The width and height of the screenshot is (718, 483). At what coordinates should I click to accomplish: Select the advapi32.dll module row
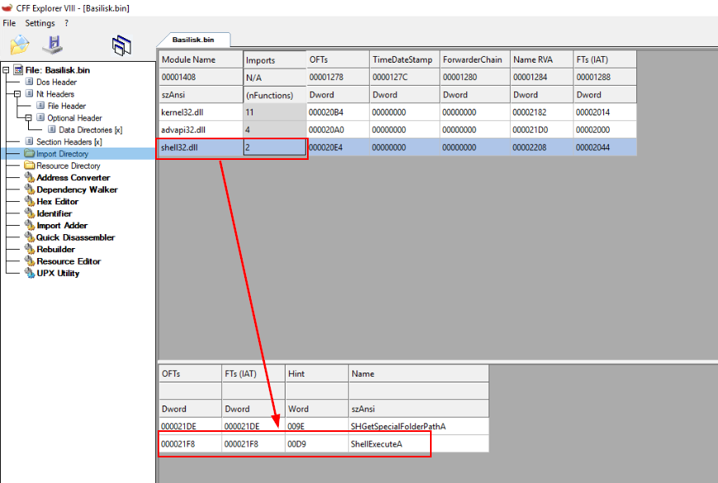398,130
